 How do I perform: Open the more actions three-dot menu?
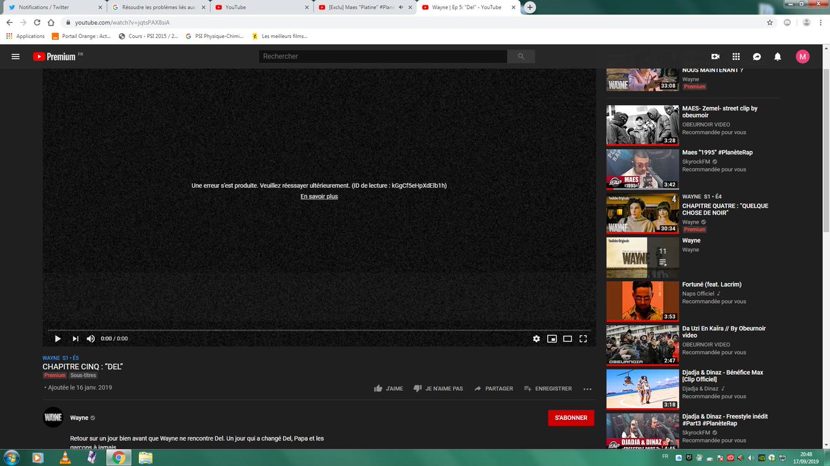pos(587,389)
